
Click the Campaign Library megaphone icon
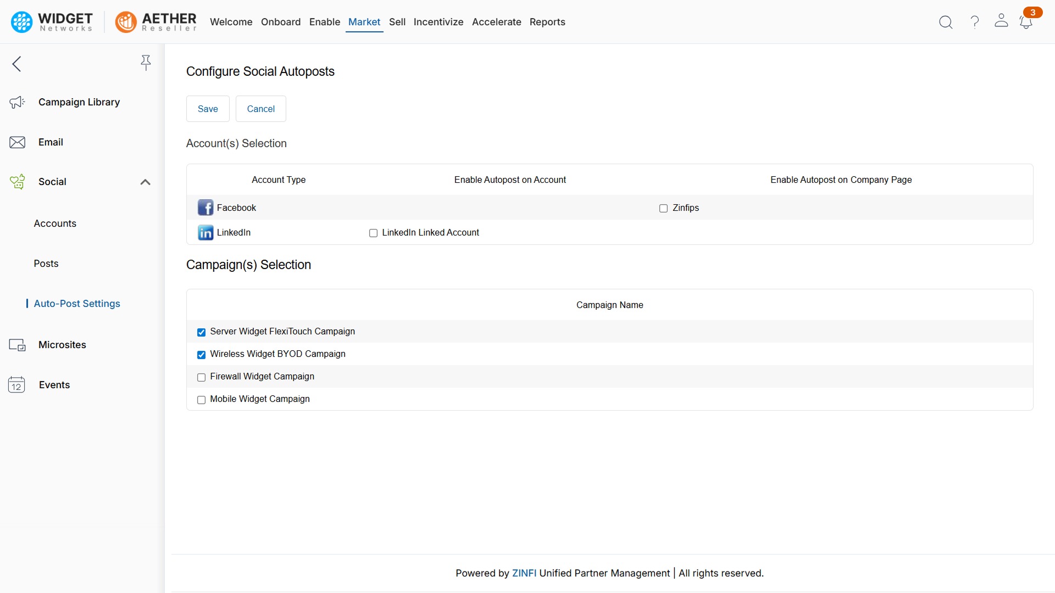point(18,102)
